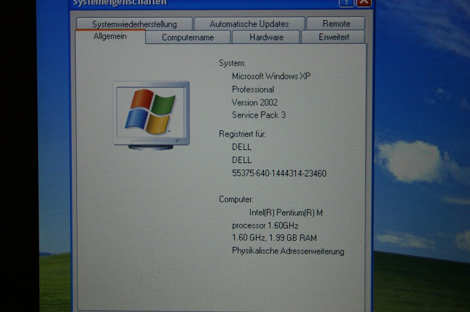Open the Computername tab

pyautogui.click(x=188, y=37)
